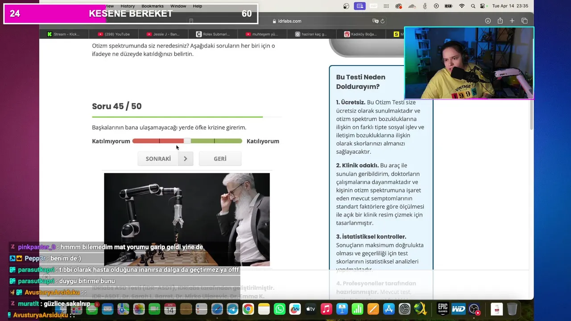This screenshot has width=571, height=321.
Task: Click the chess robot image
Action: tap(187, 219)
